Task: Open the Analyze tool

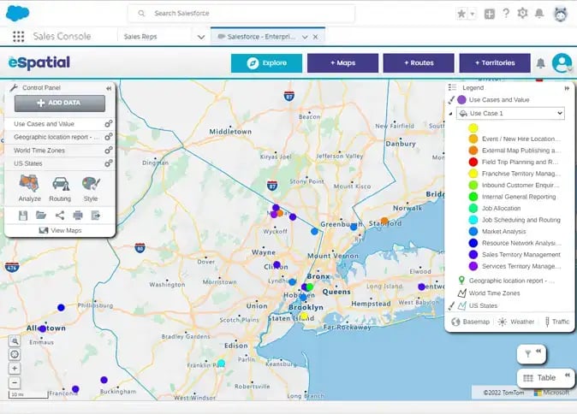Action: 29,188
